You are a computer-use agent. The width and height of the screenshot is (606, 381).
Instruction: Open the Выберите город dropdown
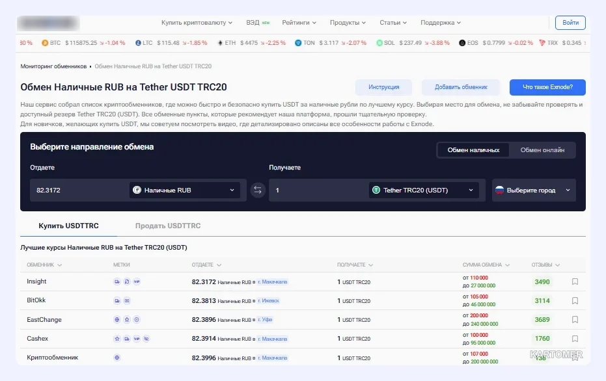[x=534, y=190]
